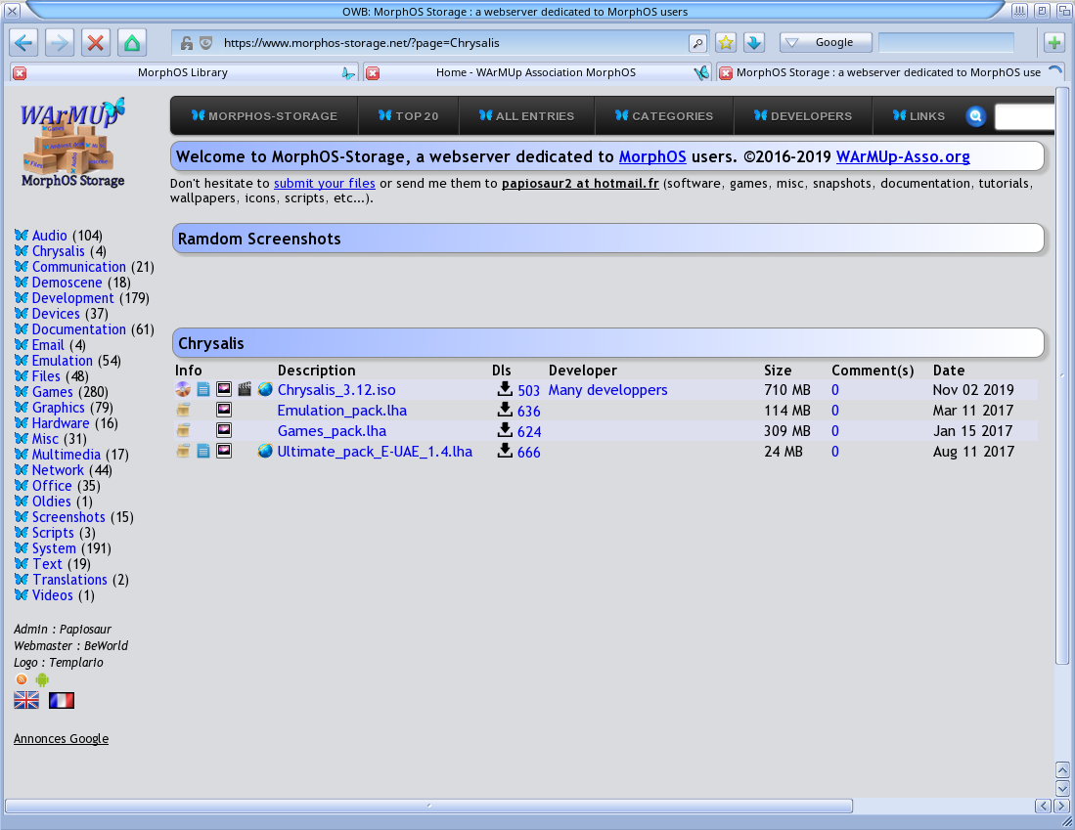Go back with the browser back arrow

click(24, 42)
